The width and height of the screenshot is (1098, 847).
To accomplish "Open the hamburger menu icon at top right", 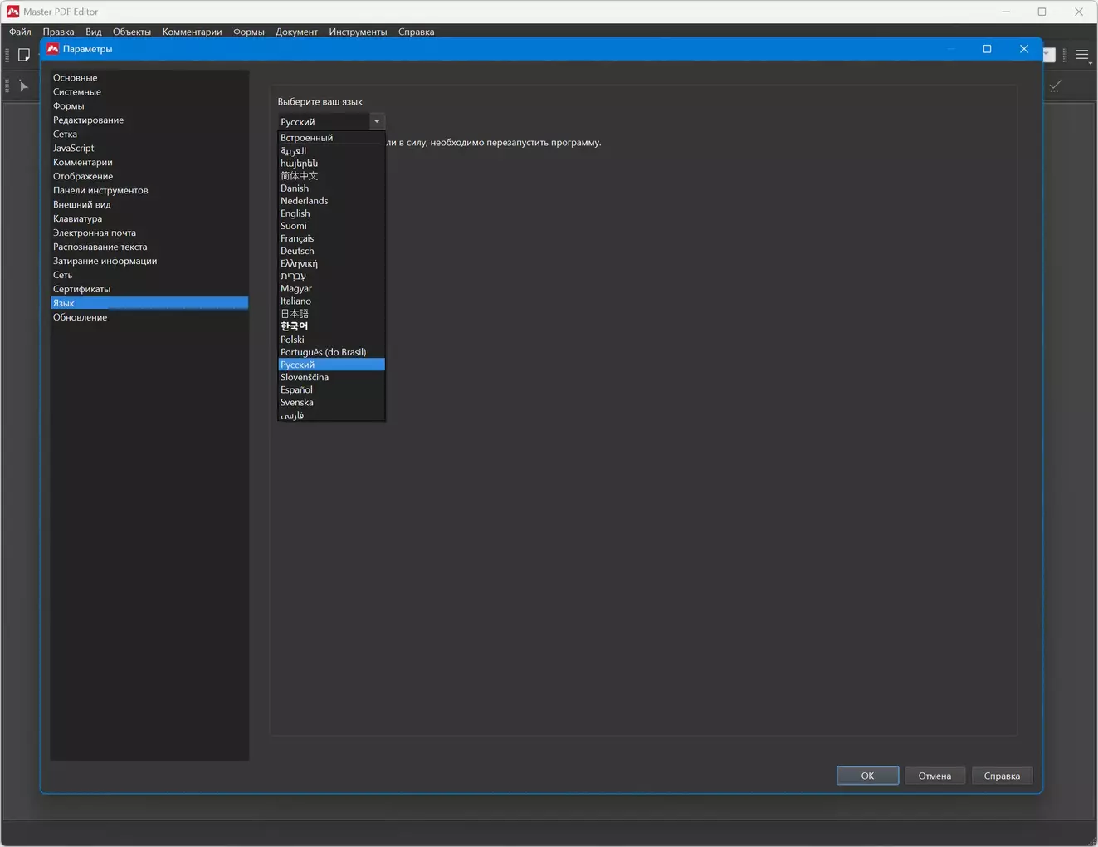I will tap(1081, 56).
